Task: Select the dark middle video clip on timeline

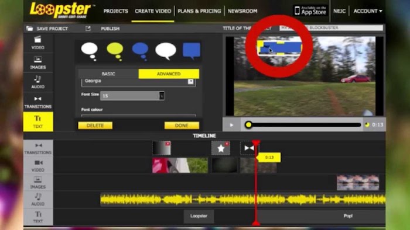Action: coord(224,165)
